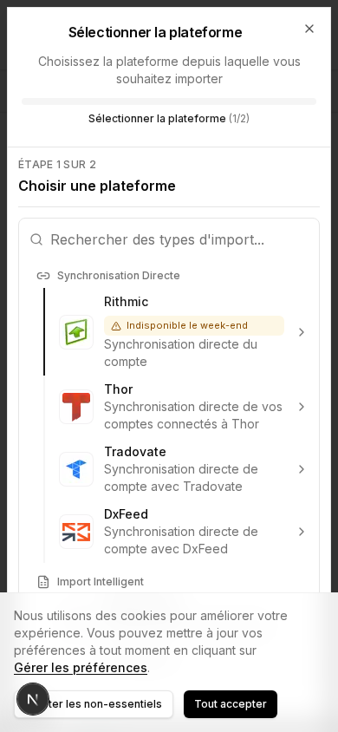Focus the Rechercher des types d'import field
The width and height of the screenshot is (338, 732).
coord(169,239)
